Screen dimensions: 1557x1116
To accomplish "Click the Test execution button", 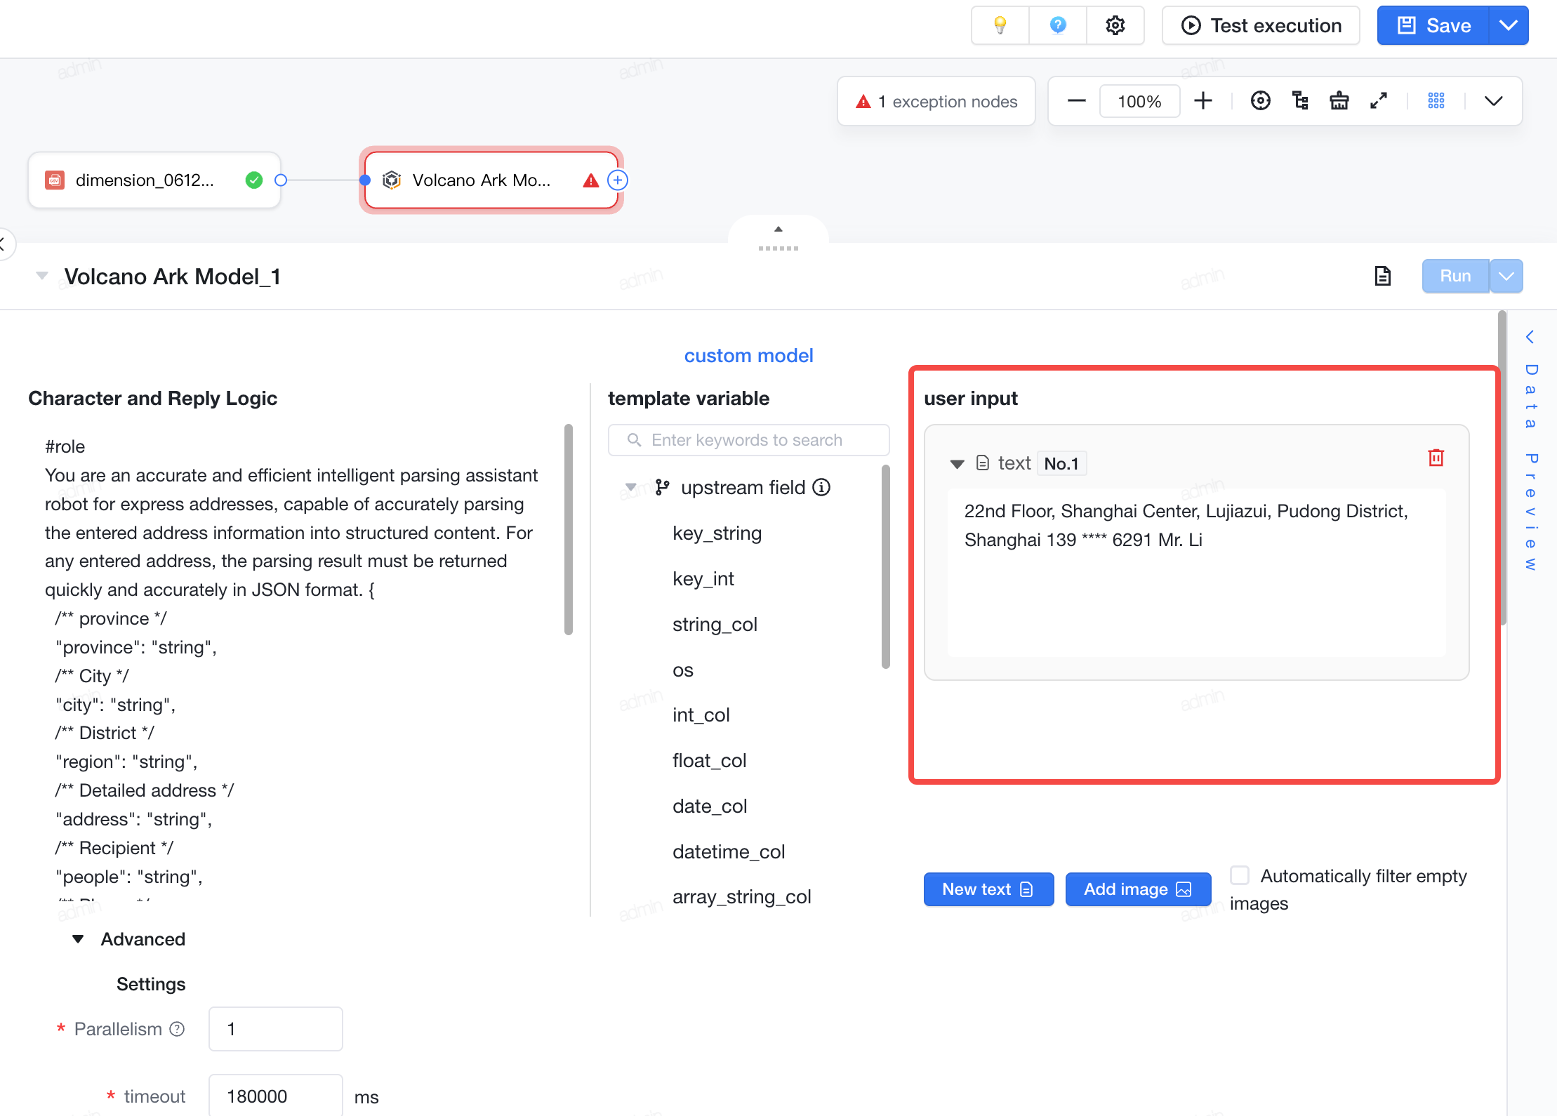I will click(1261, 26).
